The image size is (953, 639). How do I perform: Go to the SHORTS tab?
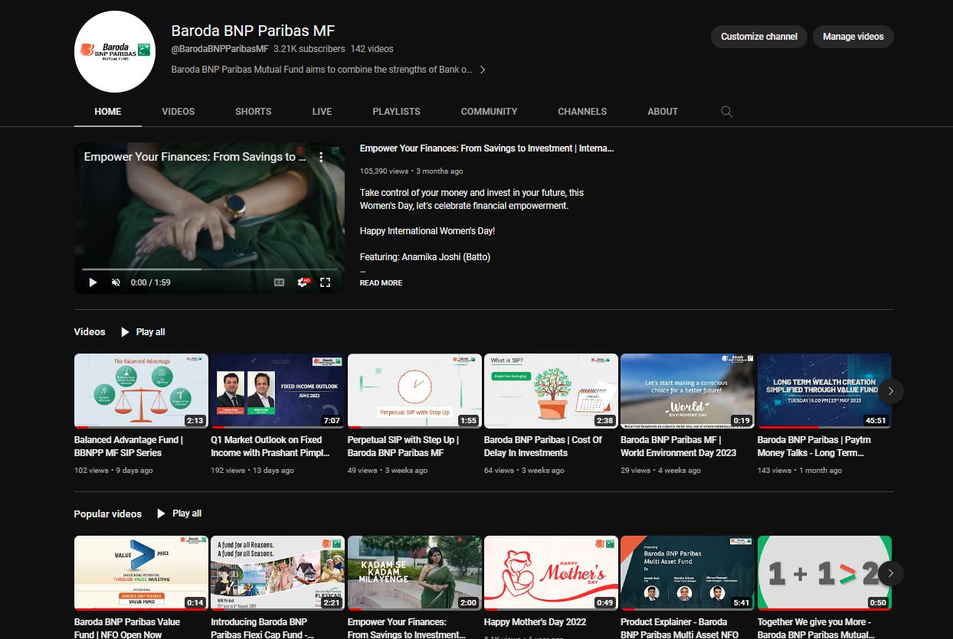pos(254,112)
